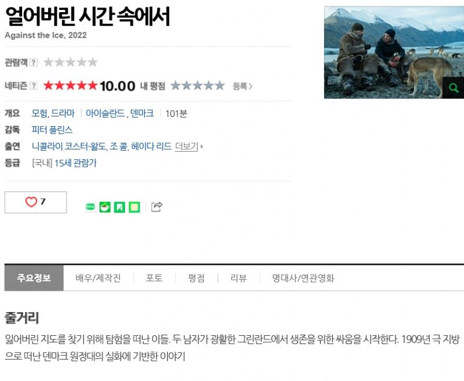Open director 피터 플린스 link
This screenshot has height=381, width=464.
(x=52, y=130)
